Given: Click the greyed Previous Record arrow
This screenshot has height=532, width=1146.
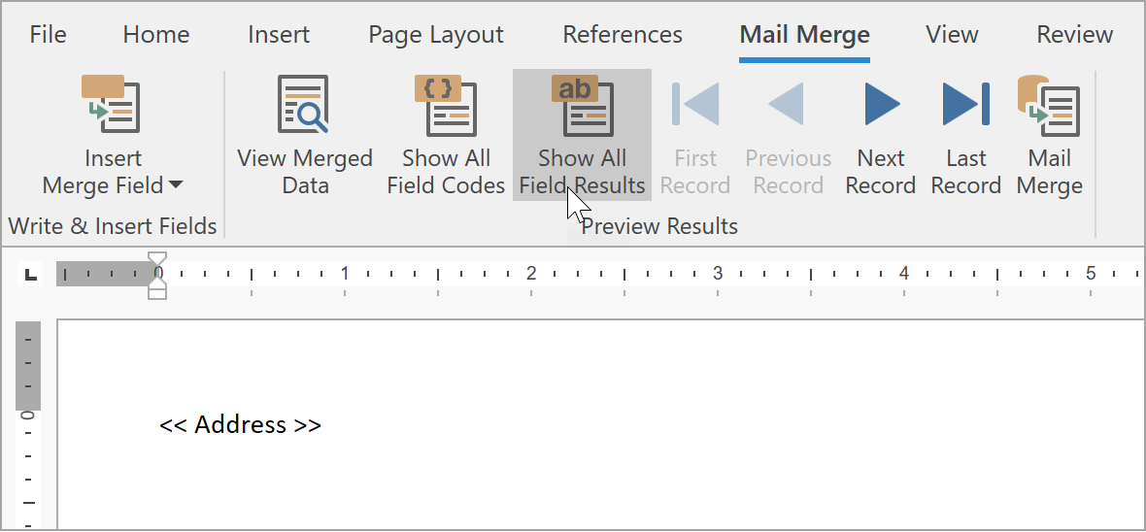Looking at the screenshot, I should tap(788, 105).
